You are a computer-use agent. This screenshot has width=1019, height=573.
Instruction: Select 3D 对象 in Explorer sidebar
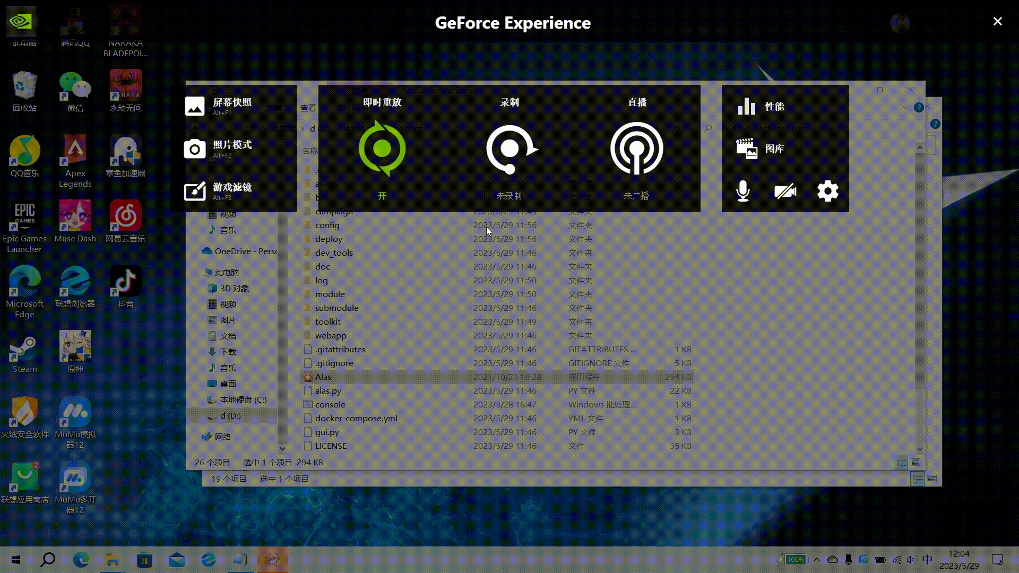(x=228, y=288)
